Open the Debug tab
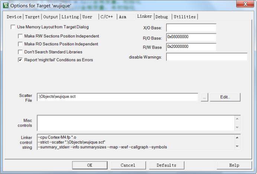Image resolution: width=257 pixels, height=174 pixels. (163, 17)
